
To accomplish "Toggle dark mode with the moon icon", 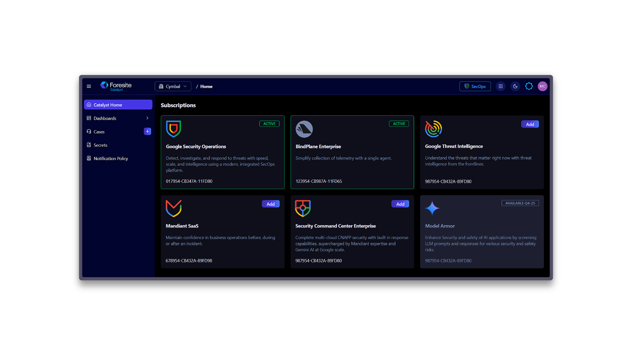I will pos(515,86).
